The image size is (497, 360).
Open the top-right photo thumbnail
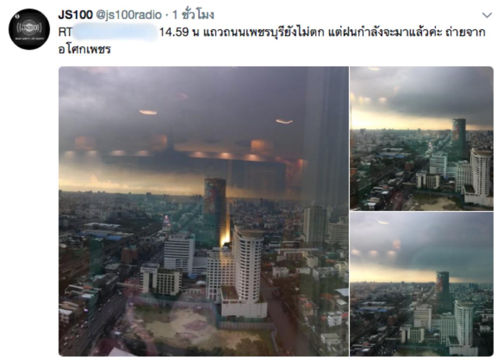tap(422, 138)
